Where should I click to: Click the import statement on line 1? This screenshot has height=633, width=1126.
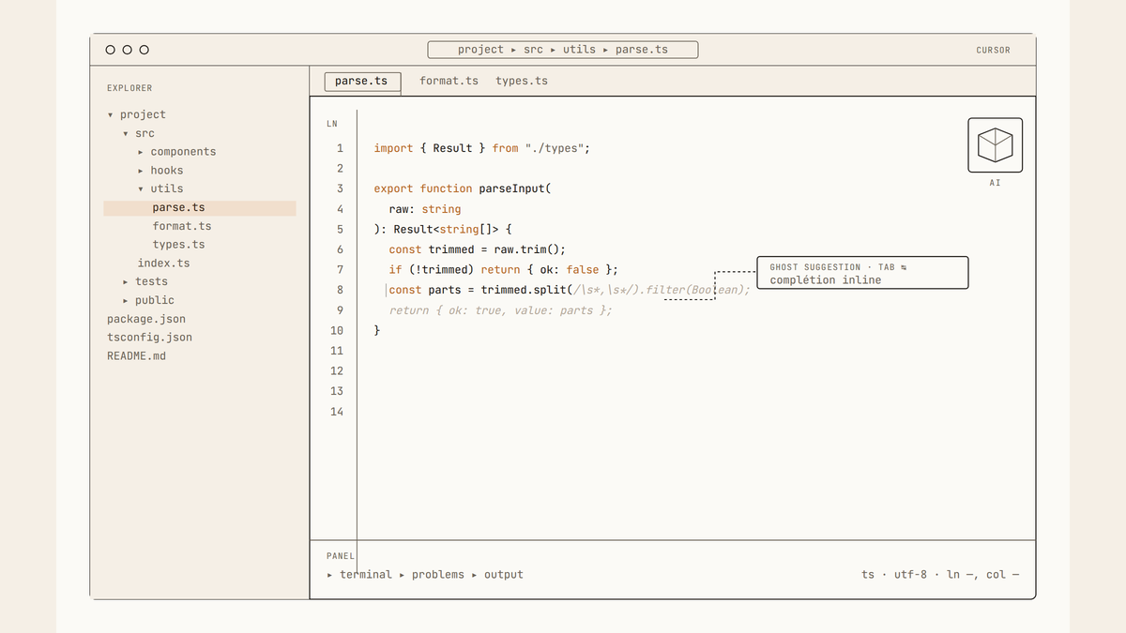pyautogui.click(x=481, y=148)
